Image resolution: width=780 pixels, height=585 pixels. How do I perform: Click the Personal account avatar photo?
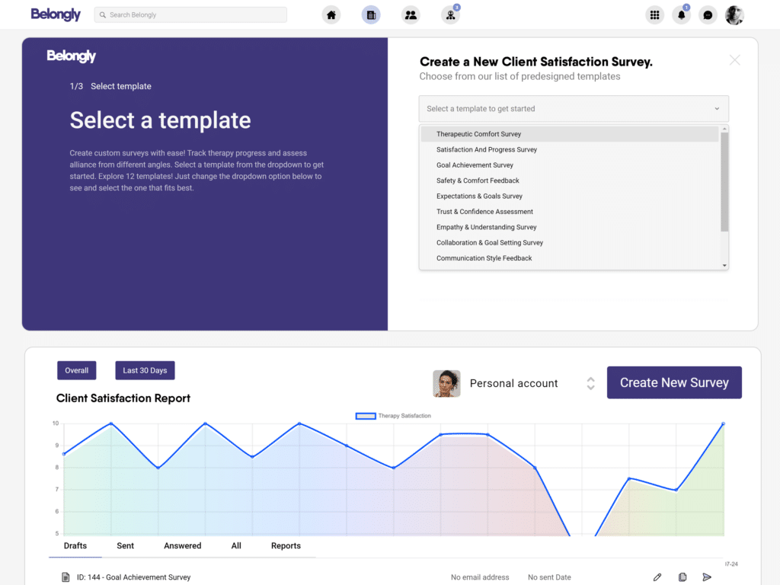(x=446, y=384)
